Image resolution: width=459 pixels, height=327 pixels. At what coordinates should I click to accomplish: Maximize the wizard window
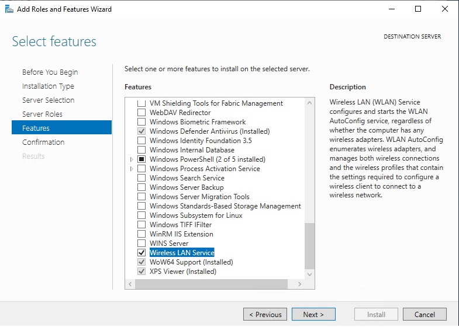pos(418,9)
